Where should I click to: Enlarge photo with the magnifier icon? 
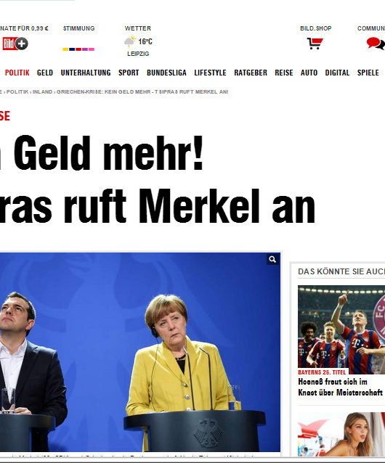click(272, 259)
